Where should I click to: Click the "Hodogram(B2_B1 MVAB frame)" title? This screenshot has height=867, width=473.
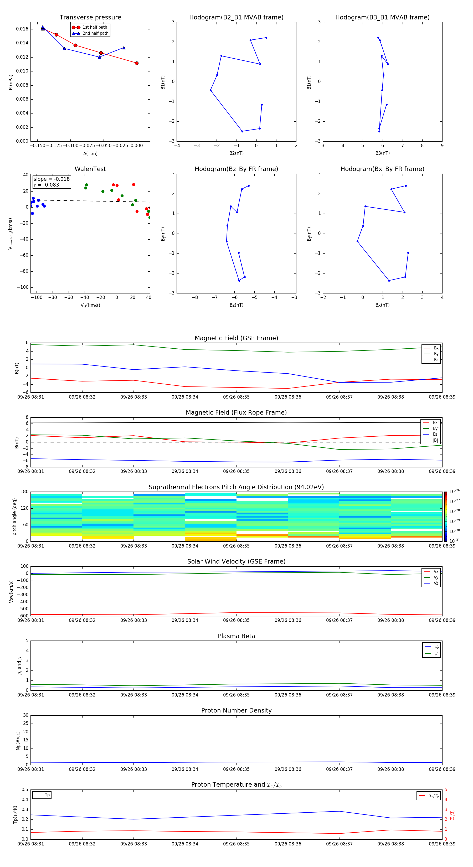[236, 18]
